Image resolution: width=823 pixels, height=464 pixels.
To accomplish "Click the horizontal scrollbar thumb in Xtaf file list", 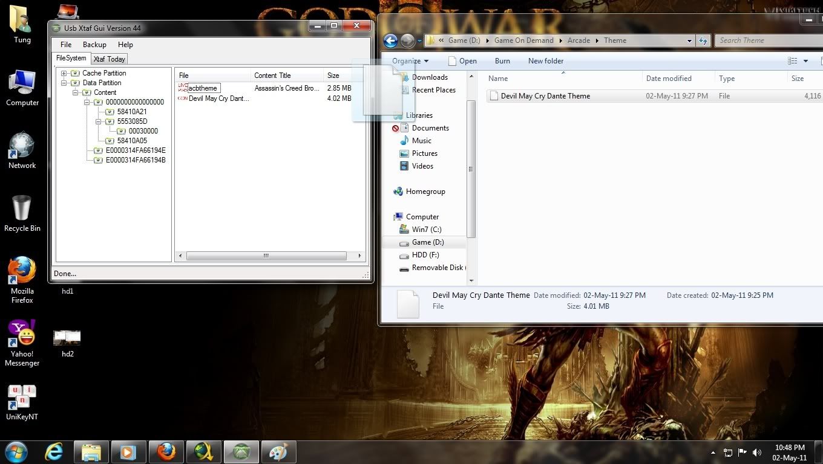I will tap(266, 256).
